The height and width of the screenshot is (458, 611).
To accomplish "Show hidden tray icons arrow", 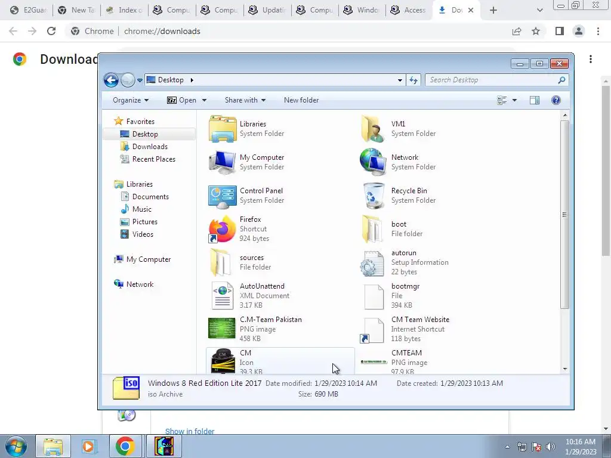I will coord(507,447).
